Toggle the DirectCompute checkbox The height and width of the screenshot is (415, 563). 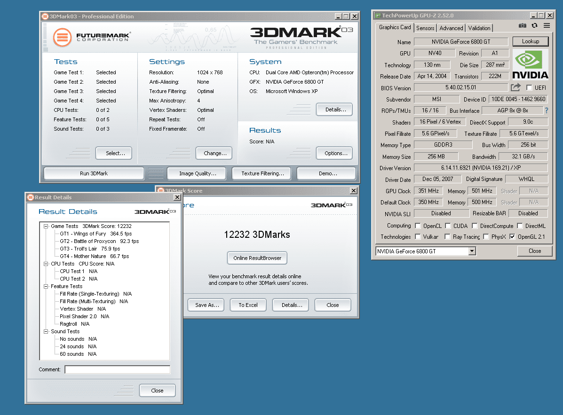point(475,226)
